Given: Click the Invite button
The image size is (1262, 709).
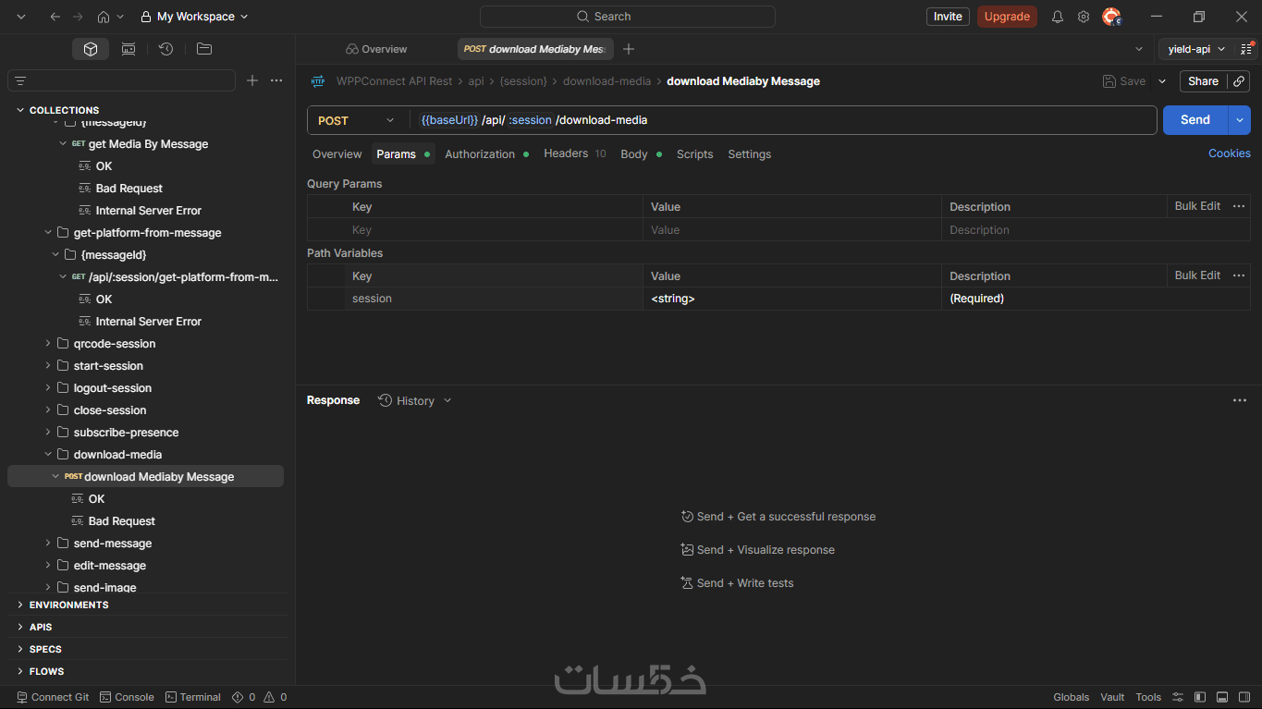Looking at the screenshot, I should point(948,17).
